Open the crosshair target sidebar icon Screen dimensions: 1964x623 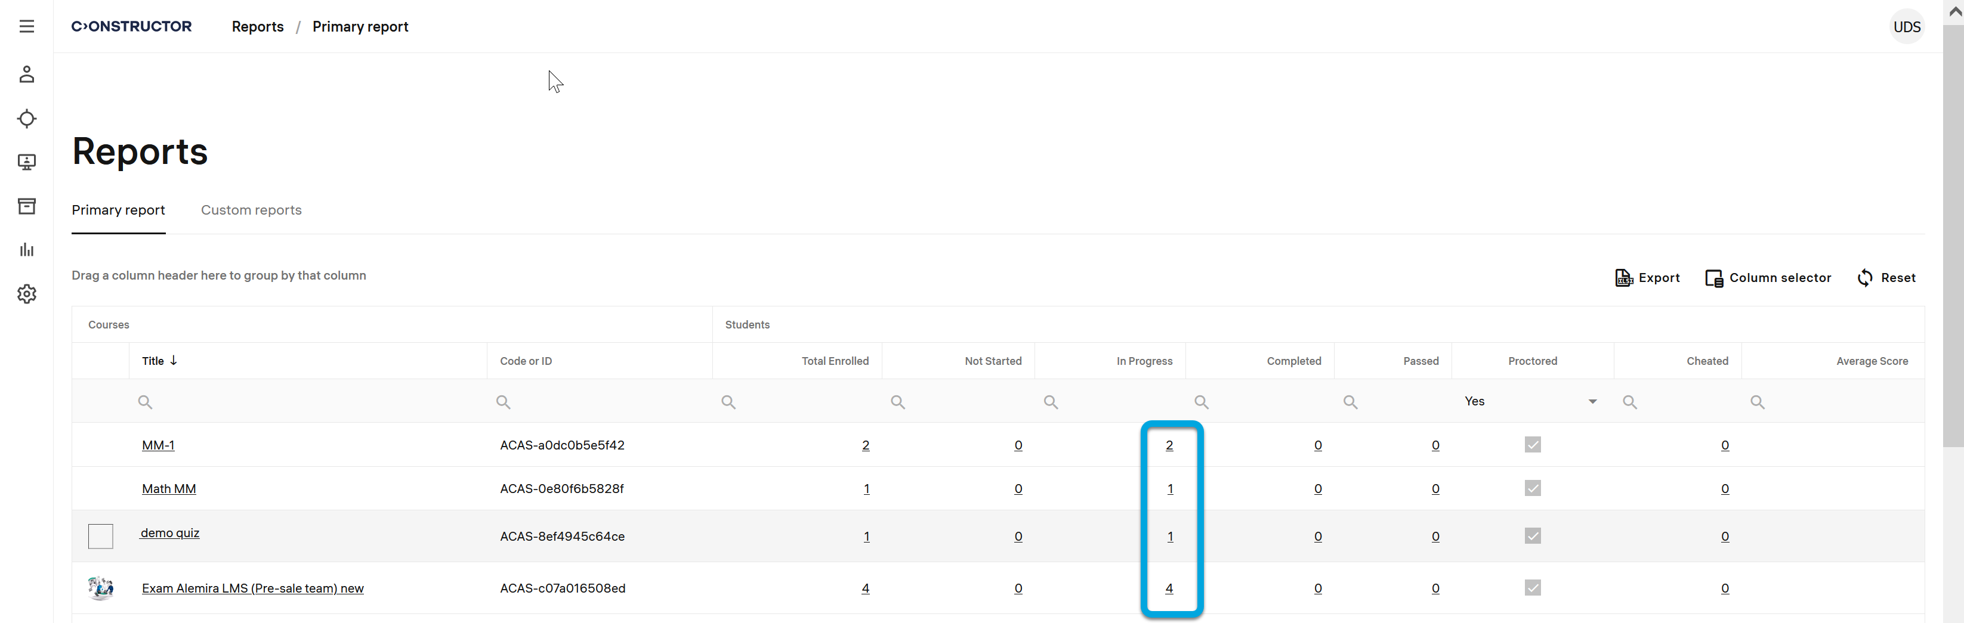(x=27, y=119)
